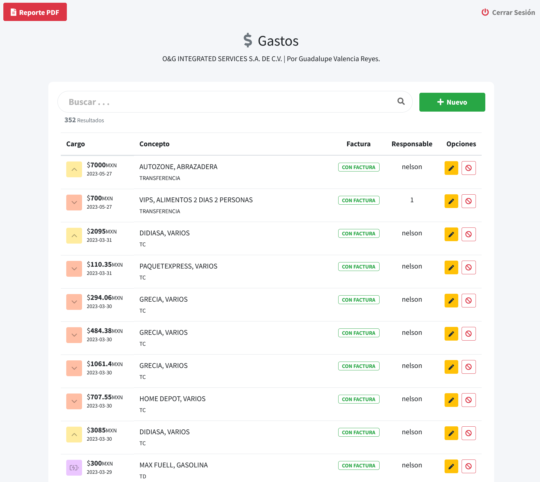Click CON FACTURA badge for $484.38 GRECIA

[x=359, y=333]
